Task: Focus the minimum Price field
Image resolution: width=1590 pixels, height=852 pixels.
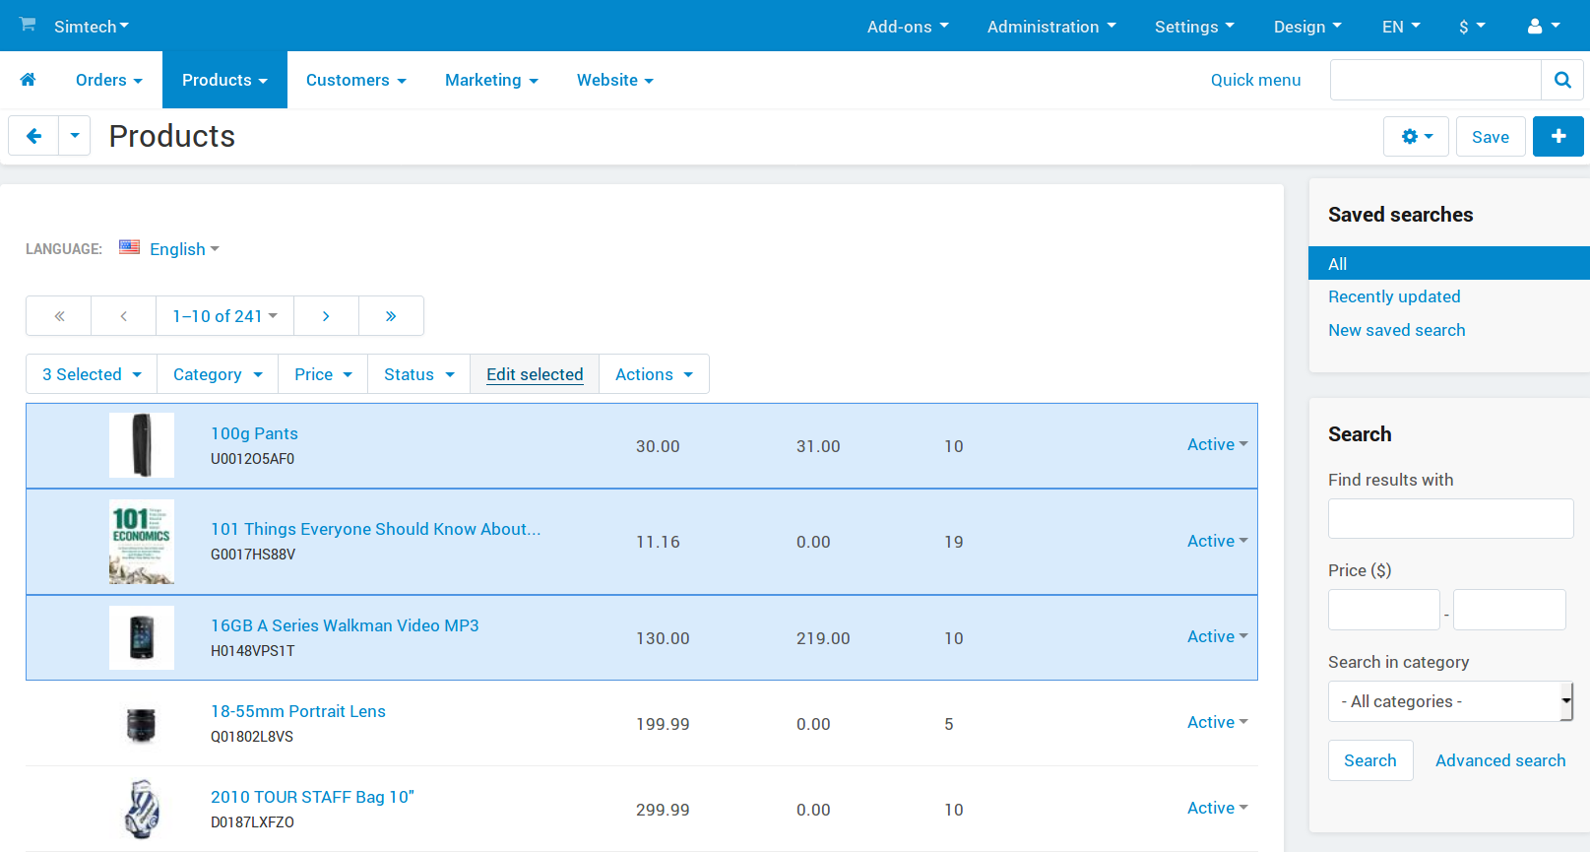Action: click(x=1383, y=610)
